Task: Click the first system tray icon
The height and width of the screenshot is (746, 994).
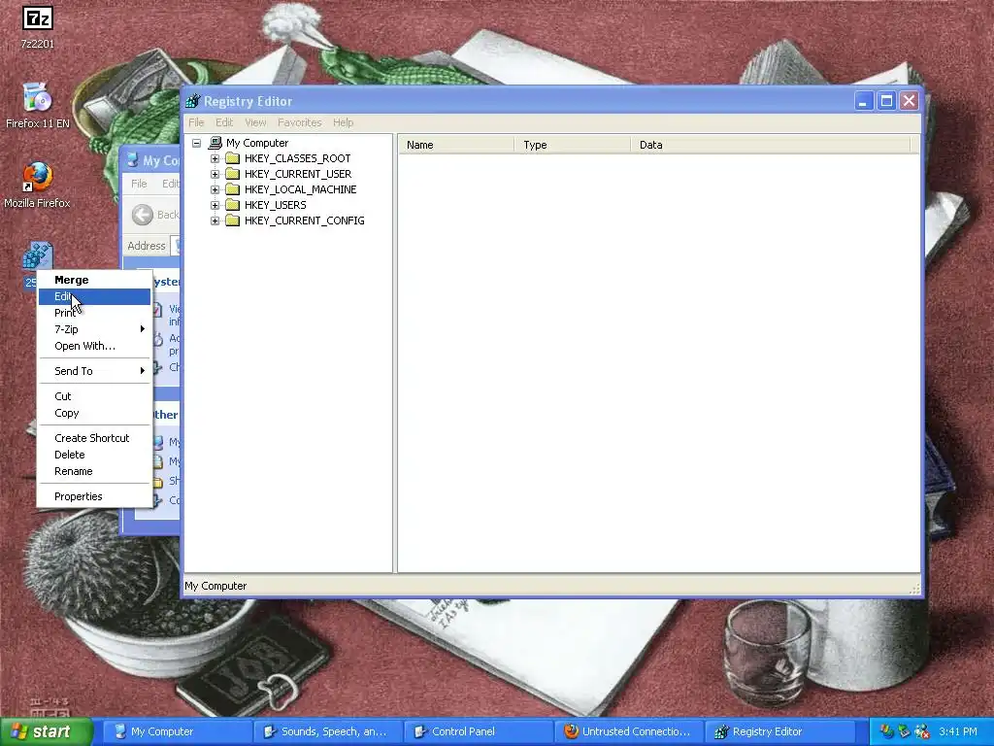Action: (887, 731)
